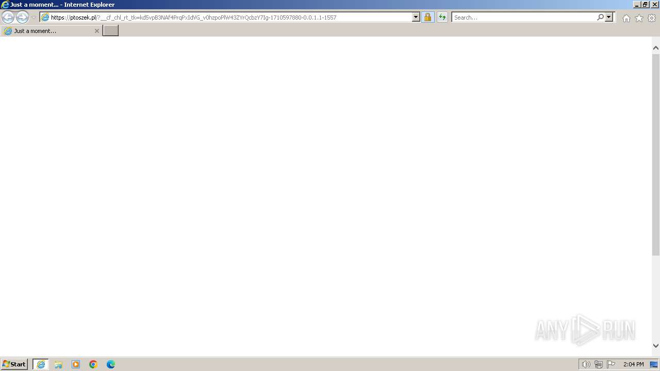Expand the address bar autocomplete dropdown
The height and width of the screenshot is (371, 660).
pos(416,18)
